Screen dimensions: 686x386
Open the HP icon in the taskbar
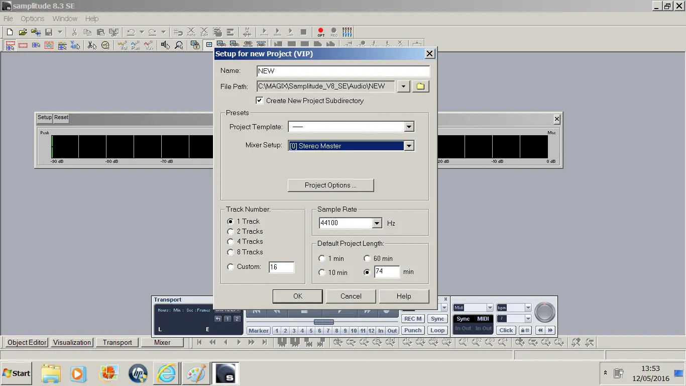[138, 373]
